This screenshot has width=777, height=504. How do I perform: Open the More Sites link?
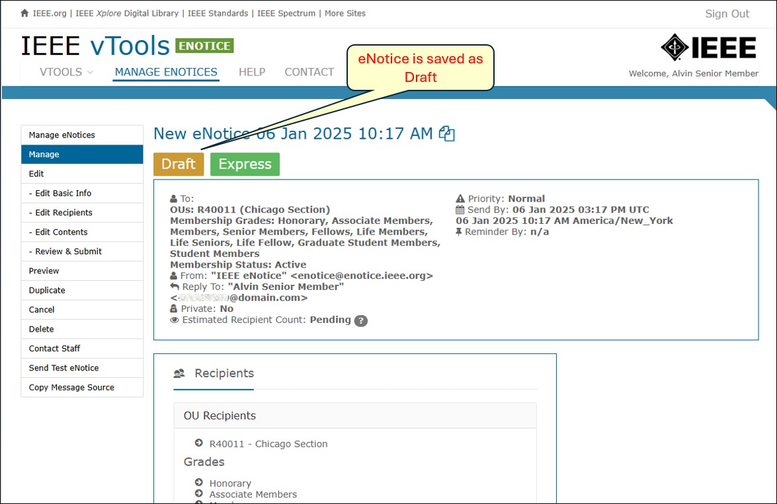pyautogui.click(x=345, y=13)
